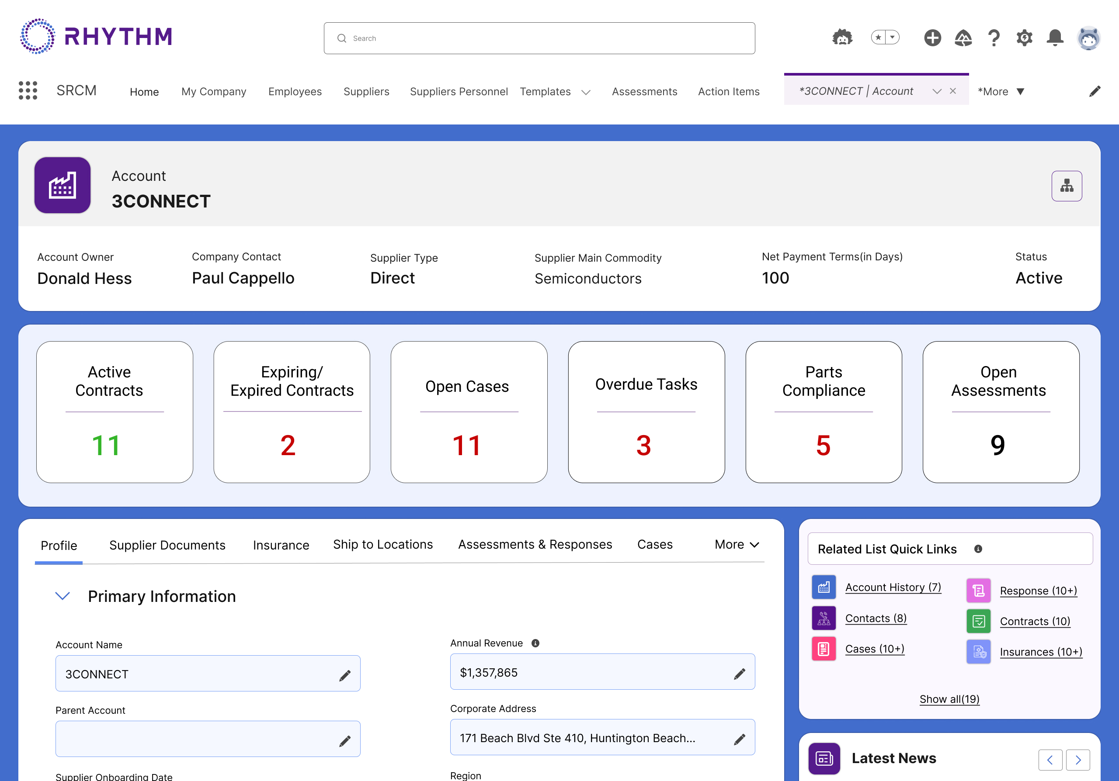The image size is (1119, 781).
Task: Open the Einstein assistant icon
Action: [843, 38]
